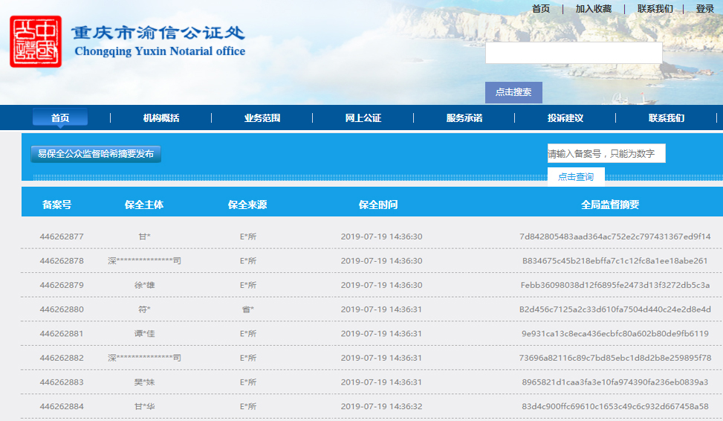Click hash starting with 7d842805483aad
723x421 pixels.
[x=615, y=237]
